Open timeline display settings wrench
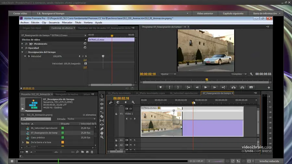Image resolution: width=292 pixels, height=164 pixels. (x=133, y=102)
